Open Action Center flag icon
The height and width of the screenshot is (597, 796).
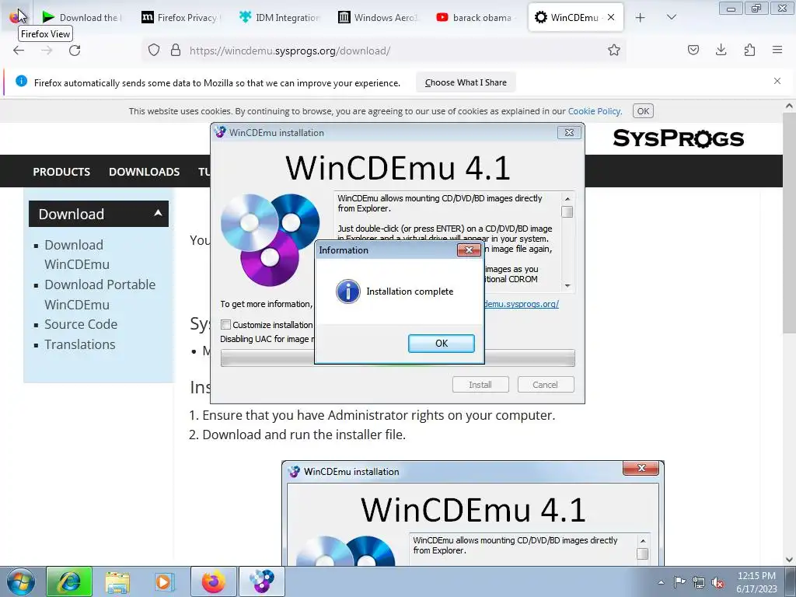pyautogui.click(x=679, y=581)
